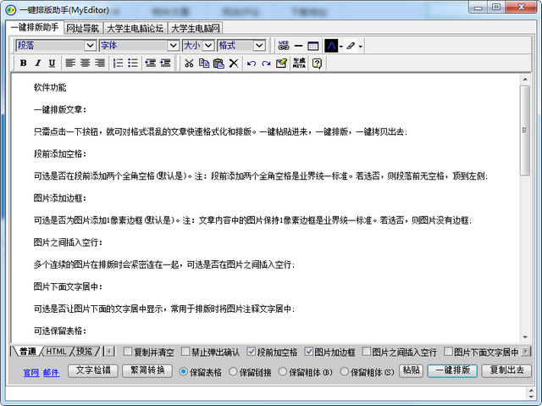This screenshot has height=406, width=542.
Task: Insert a numbered list
Action: pos(118,63)
